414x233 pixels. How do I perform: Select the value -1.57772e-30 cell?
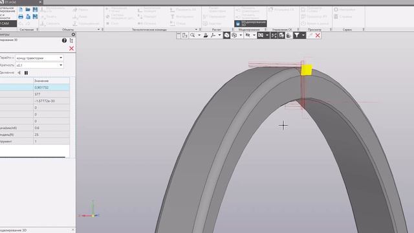52,101
